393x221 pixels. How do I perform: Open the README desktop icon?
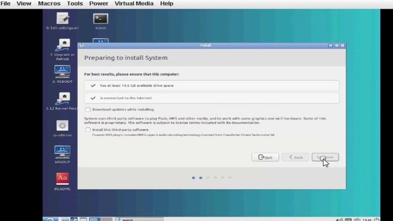63,182
